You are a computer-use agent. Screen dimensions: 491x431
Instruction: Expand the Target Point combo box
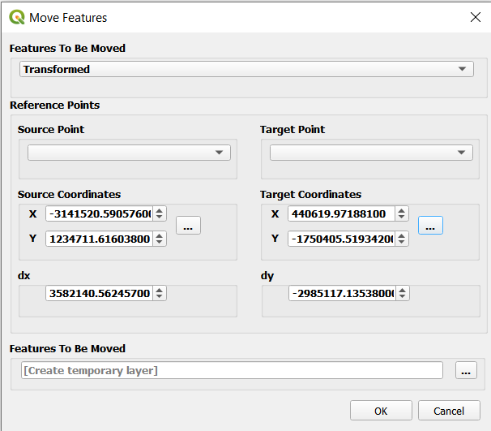click(x=371, y=153)
